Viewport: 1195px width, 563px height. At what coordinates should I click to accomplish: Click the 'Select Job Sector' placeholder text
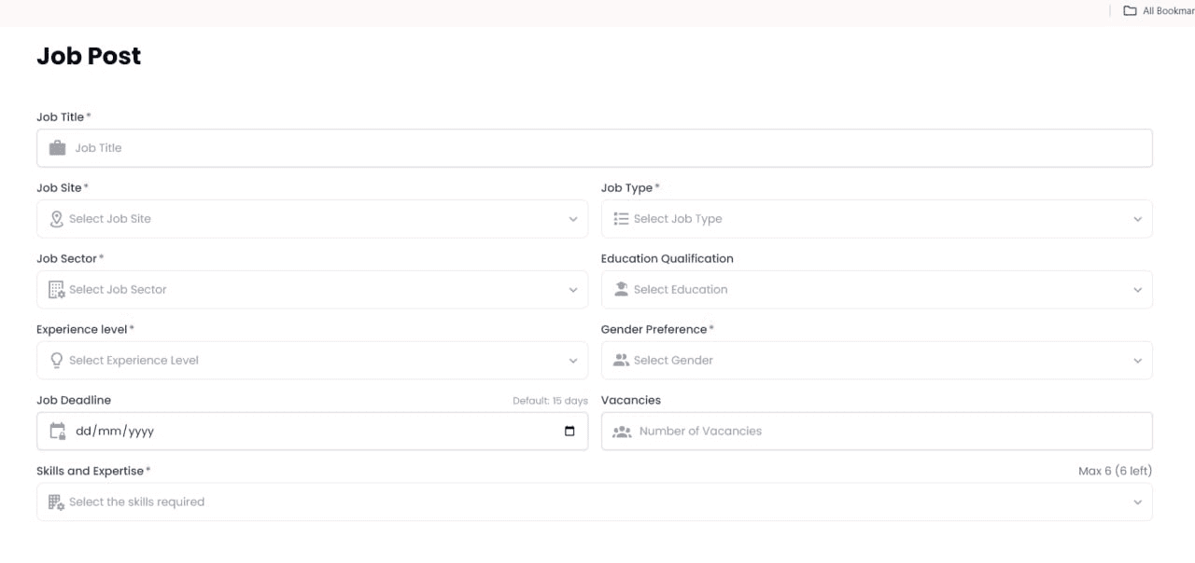coord(118,290)
